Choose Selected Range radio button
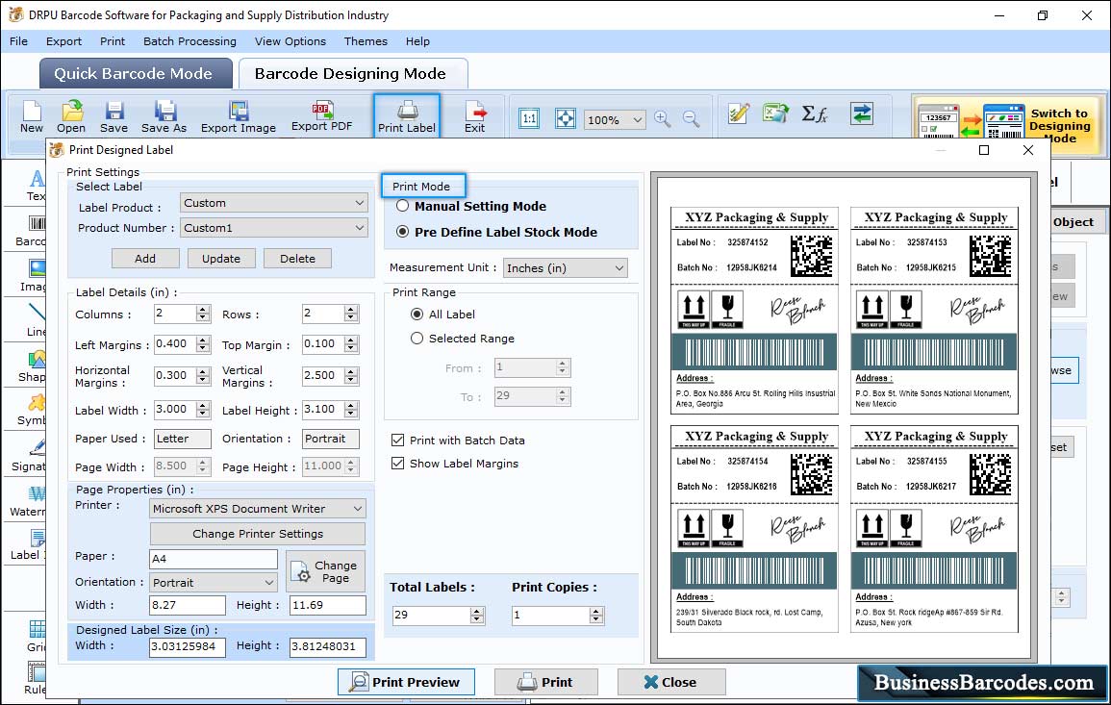 point(417,339)
